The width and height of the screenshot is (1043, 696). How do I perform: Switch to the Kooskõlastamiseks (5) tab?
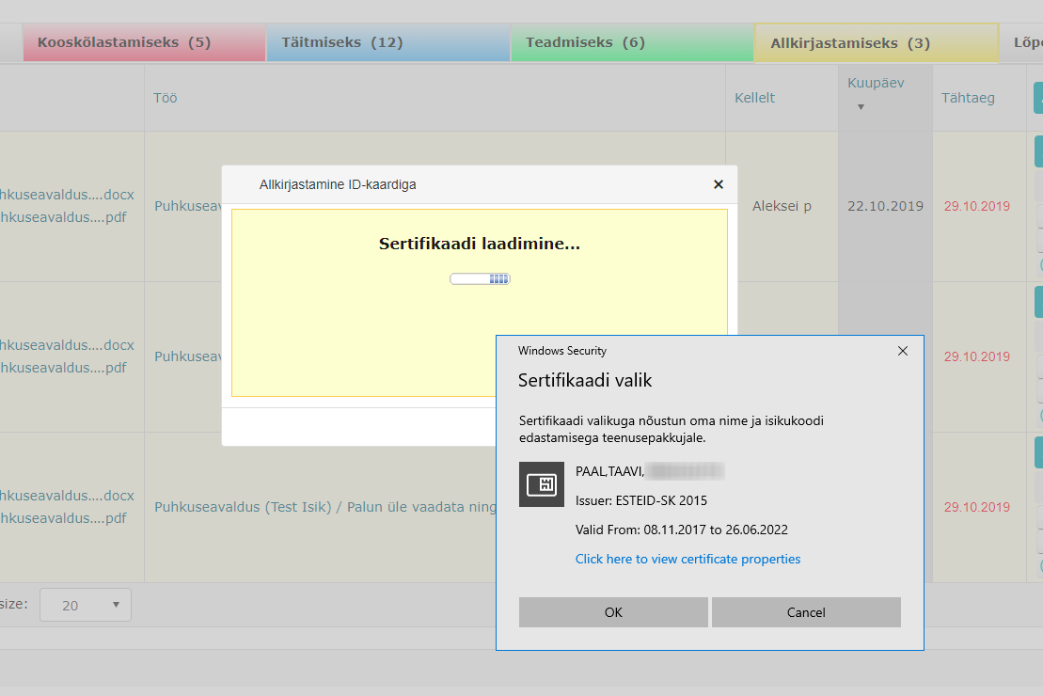pyautogui.click(x=144, y=42)
